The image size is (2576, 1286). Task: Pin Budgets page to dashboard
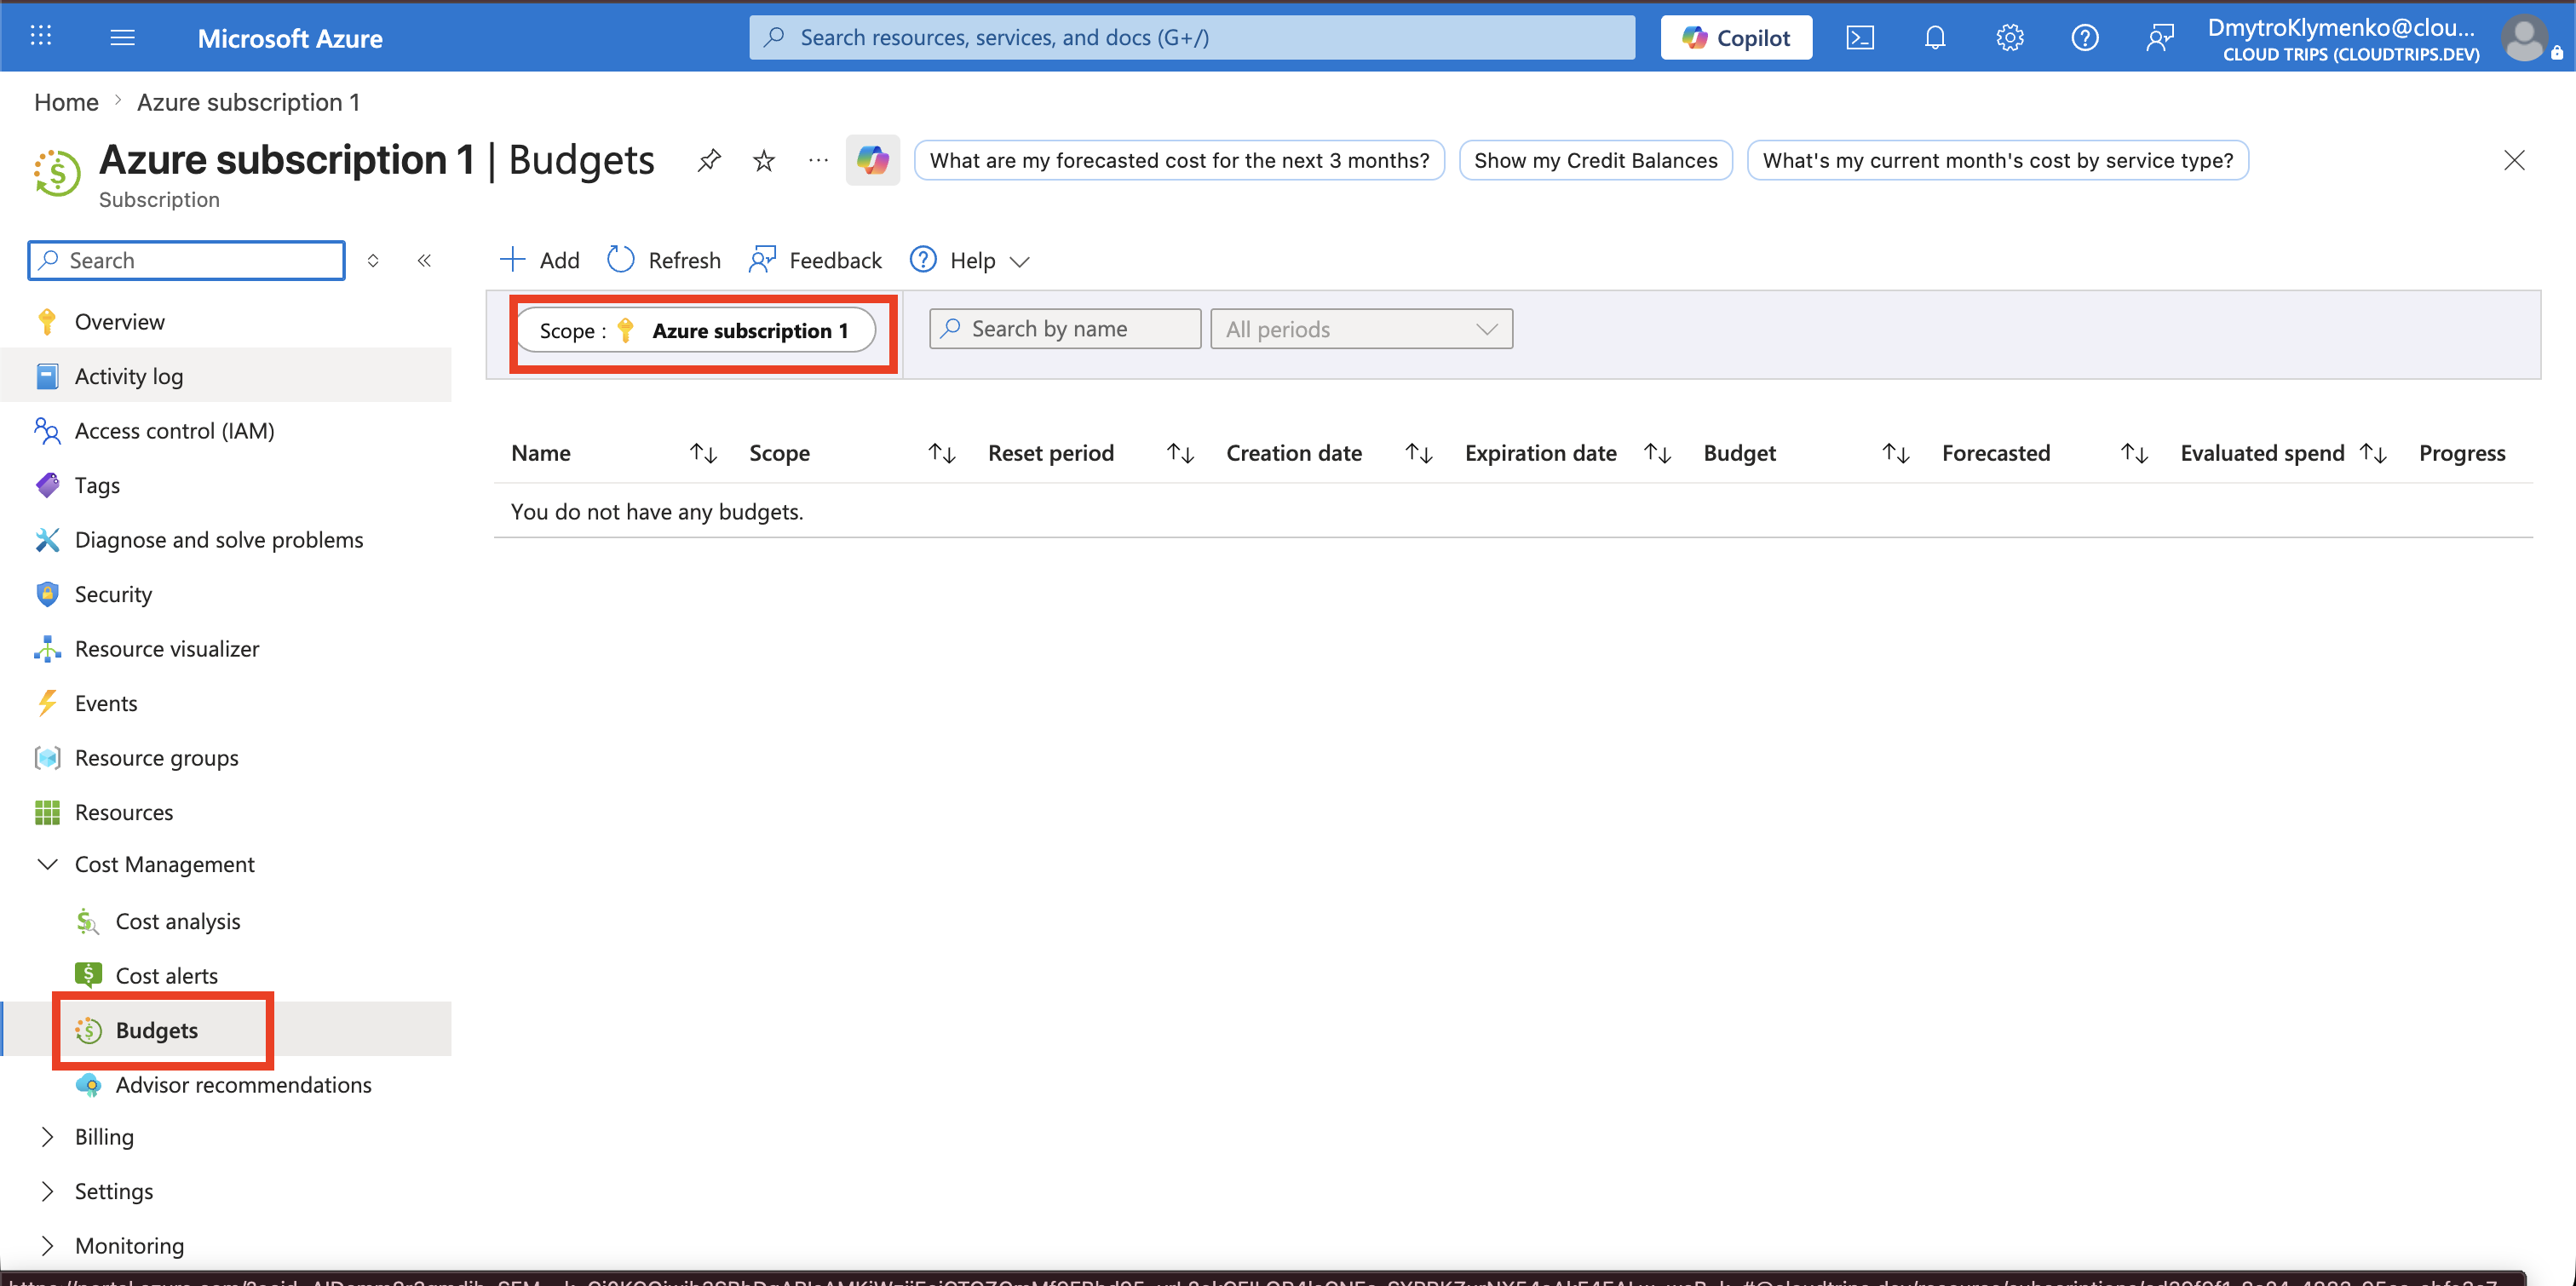click(x=708, y=160)
